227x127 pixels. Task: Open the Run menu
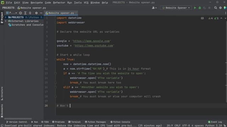pyautogui.click(x=70, y=2)
